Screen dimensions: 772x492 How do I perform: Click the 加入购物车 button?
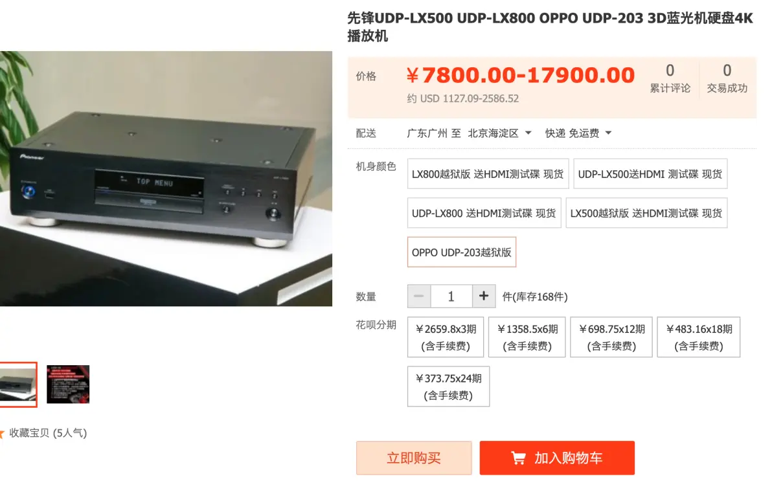(558, 458)
